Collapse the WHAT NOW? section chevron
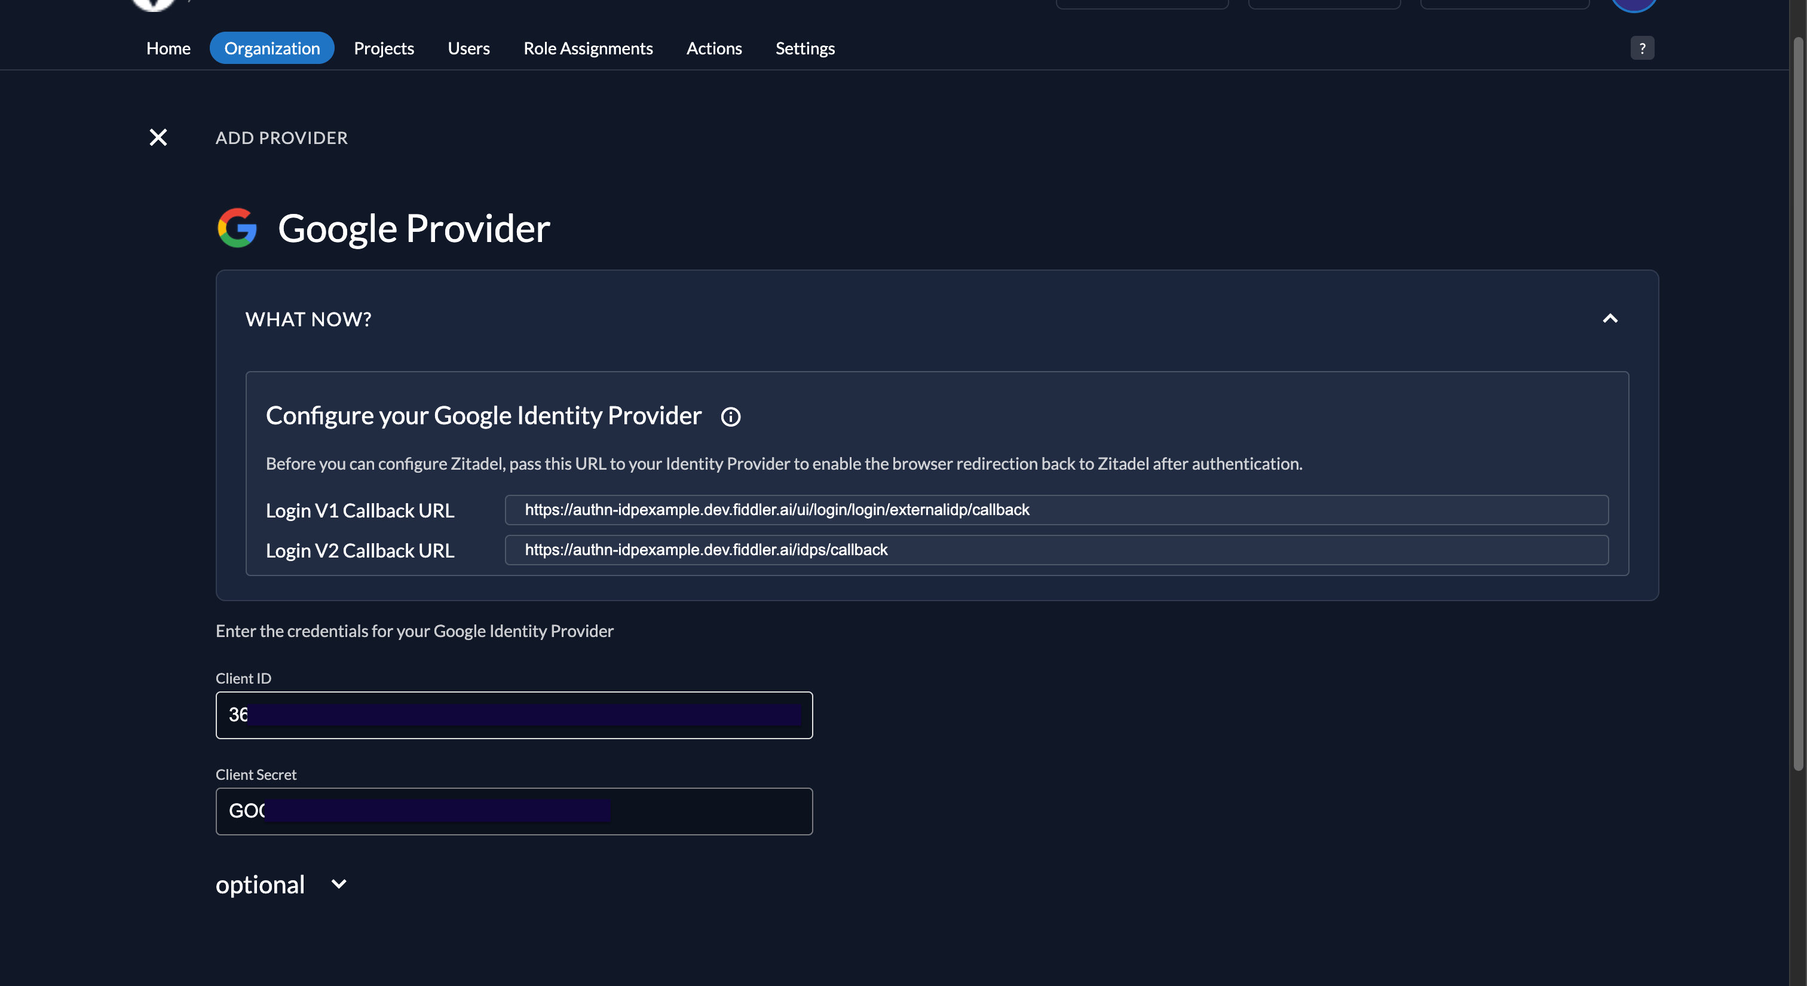The image size is (1807, 986). [x=1610, y=319]
